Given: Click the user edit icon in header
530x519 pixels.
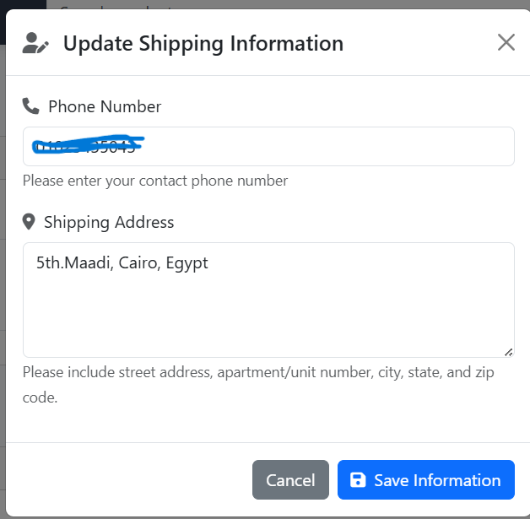Looking at the screenshot, I should 35,43.
